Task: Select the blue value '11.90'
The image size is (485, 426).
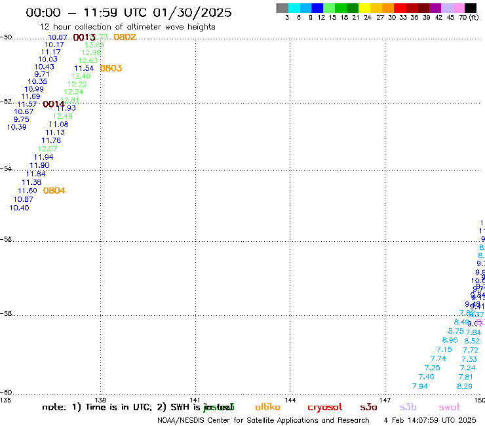Action: [x=39, y=166]
